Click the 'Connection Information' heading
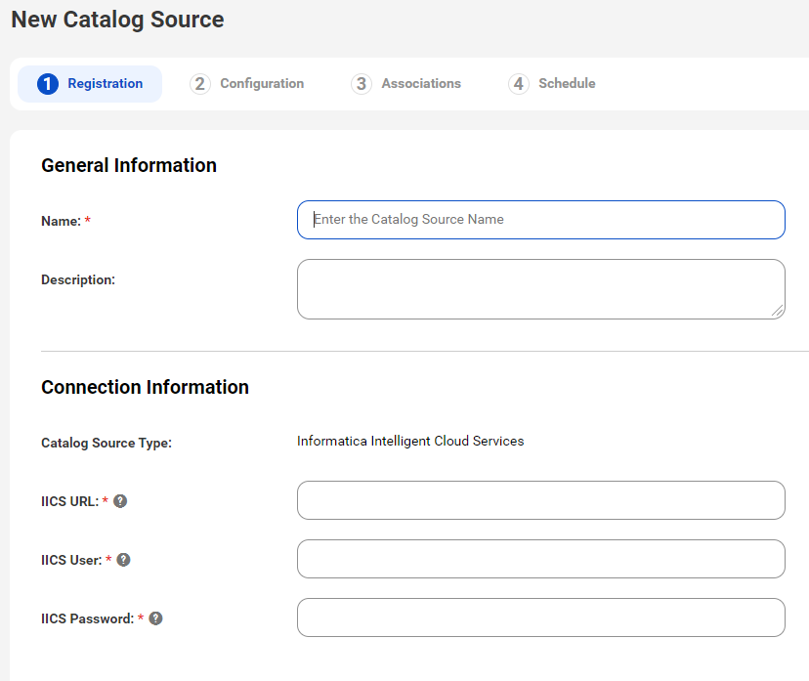The image size is (809, 681). click(x=145, y=387)
